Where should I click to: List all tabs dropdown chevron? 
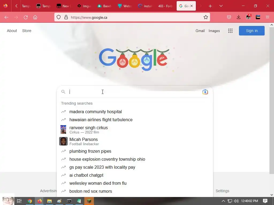pyautogui.click(x=221, y=6)
